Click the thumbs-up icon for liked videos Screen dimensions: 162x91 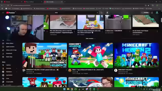pyautogui.click(x=3, y=50)
